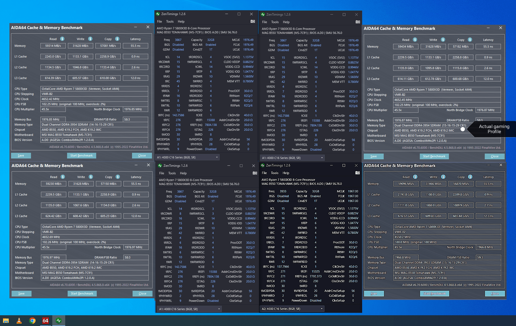This screenshot has height=326, width=516.
Task: Click Save in AIDA64 window showing 59494 MB/s read
Action: 374,156
